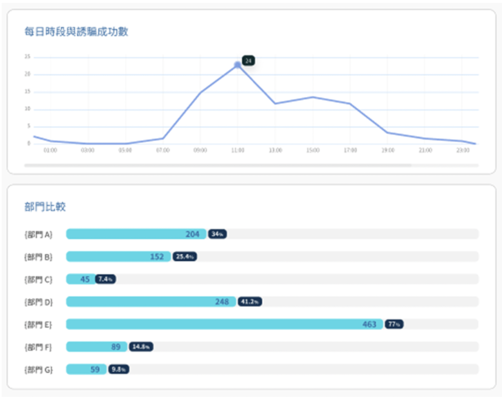The width and height of the screenshot is (502, 399).
Task: Click the 部門 E bar showing 463
Action: (224, 324)
